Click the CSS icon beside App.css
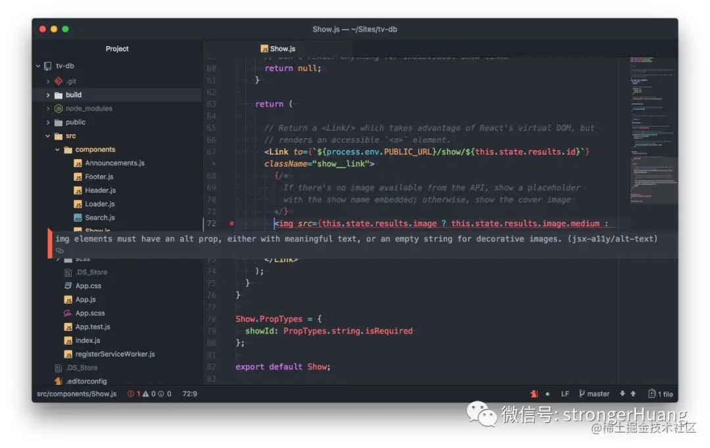The width and height of the screenshot is (710, 448). coord(68,286)
